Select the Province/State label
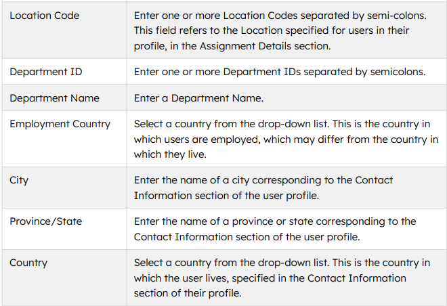This screenshot has height=306, width=447. [x=46, y=221]
